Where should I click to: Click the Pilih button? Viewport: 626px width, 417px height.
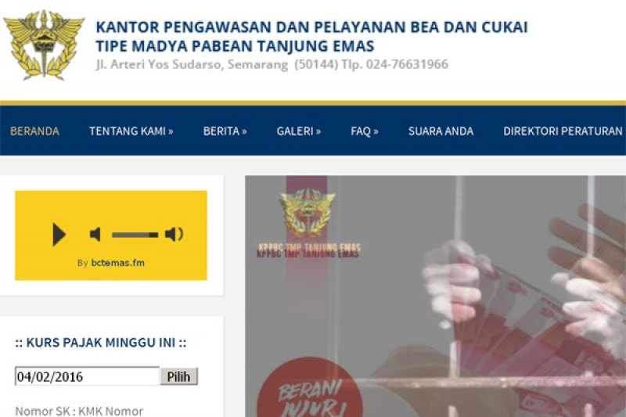(179, 376)
